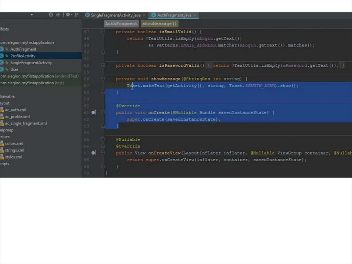The image size is (352, 264).
Task: Collapse the onCreateView method fold on line 67
Action: tap(103, 153)
